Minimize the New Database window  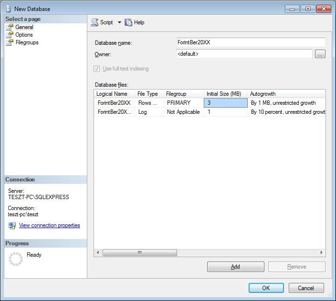292,9
